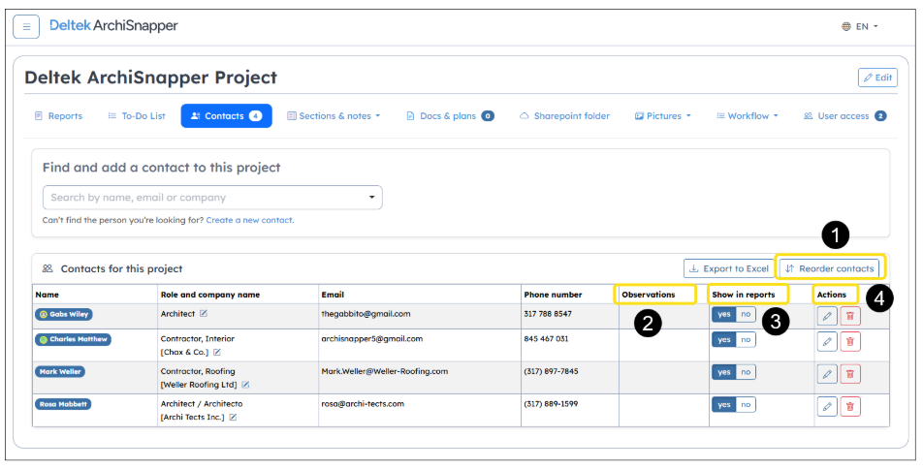The width and height of the screenshot is (923, 469).
Task: Set Charles Matthew show in reports to no
Action: pos(746,339)
